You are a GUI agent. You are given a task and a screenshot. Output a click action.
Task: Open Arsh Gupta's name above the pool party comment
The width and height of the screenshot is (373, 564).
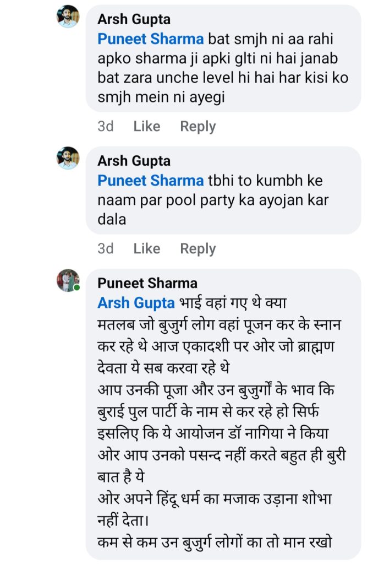tap(134, 161)
